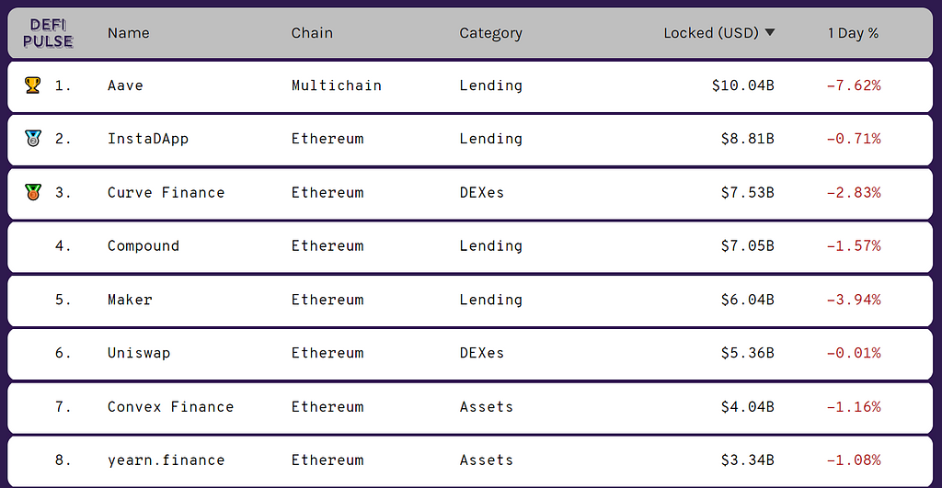This screenshot has width=942, height=488.
Task: Click the bronze medal icon beside Curve Finance
Action: click(33, 192)
